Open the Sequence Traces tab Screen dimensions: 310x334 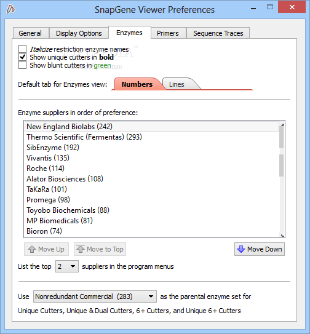click(218, 33)
